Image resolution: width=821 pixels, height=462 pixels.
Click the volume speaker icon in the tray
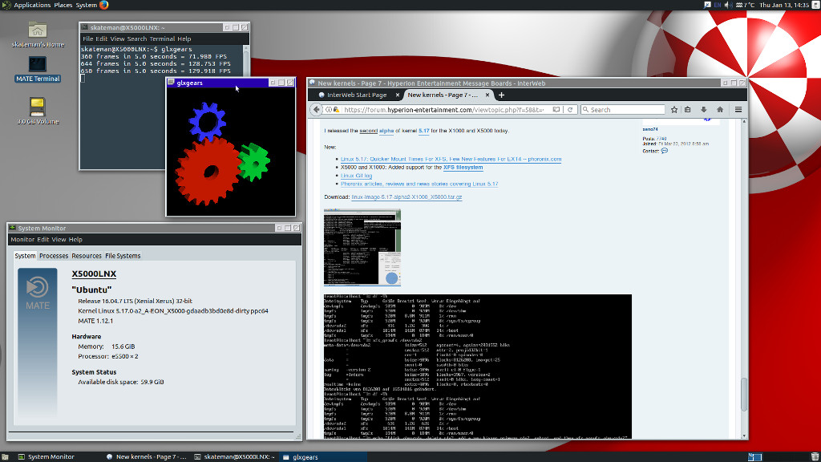(728, 5)
